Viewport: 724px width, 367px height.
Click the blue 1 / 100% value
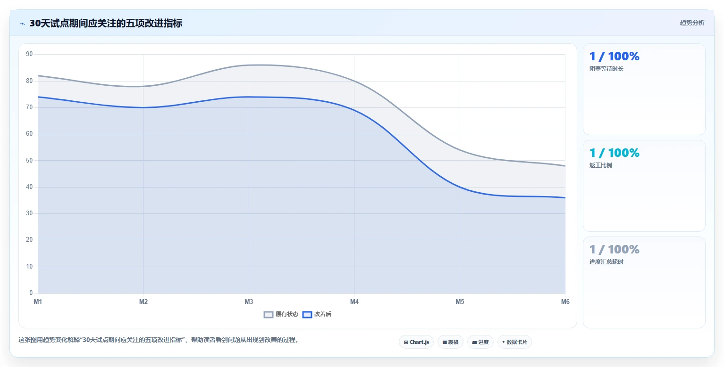coord(614,56)
